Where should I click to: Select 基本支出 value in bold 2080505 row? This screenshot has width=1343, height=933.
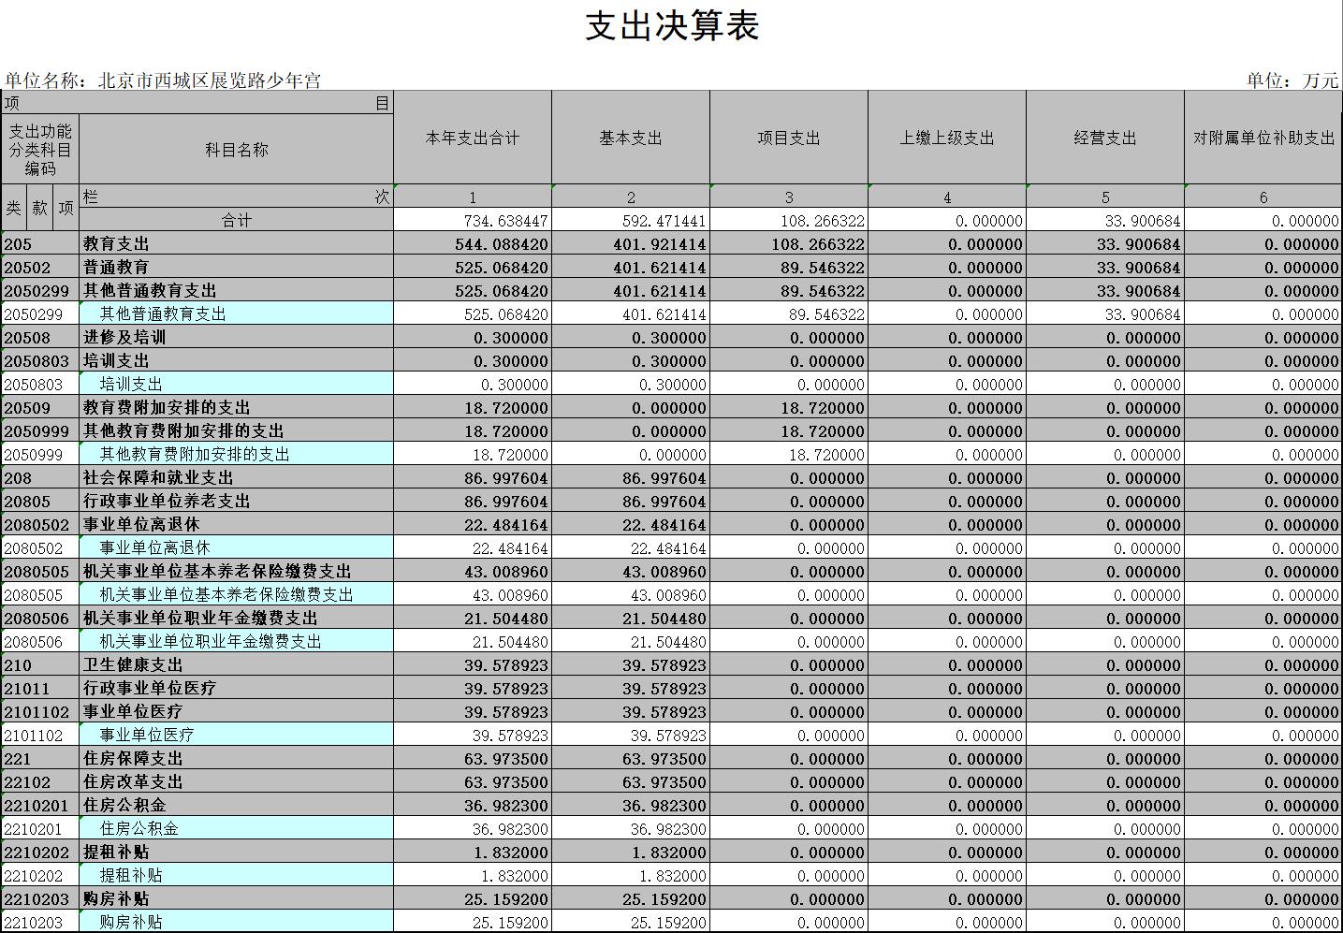point(631,572)
